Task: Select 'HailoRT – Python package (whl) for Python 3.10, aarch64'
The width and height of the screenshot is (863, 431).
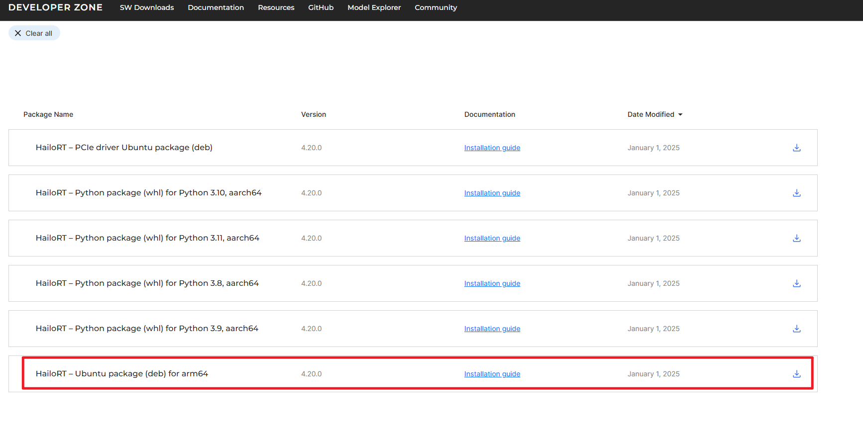Action: [149, 193]
